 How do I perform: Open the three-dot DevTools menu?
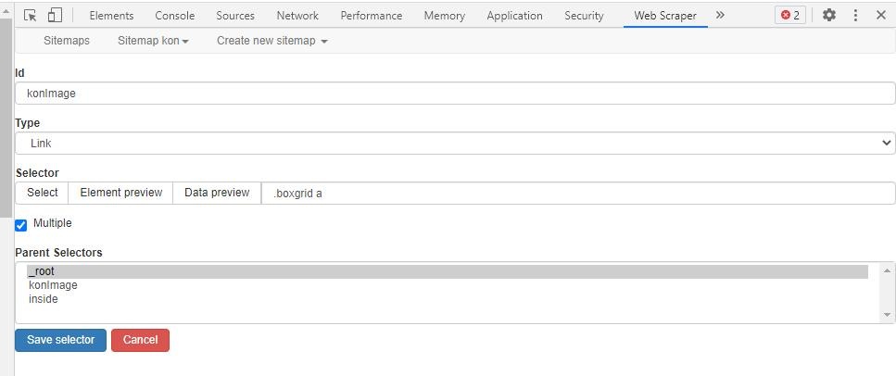[855, 16]
